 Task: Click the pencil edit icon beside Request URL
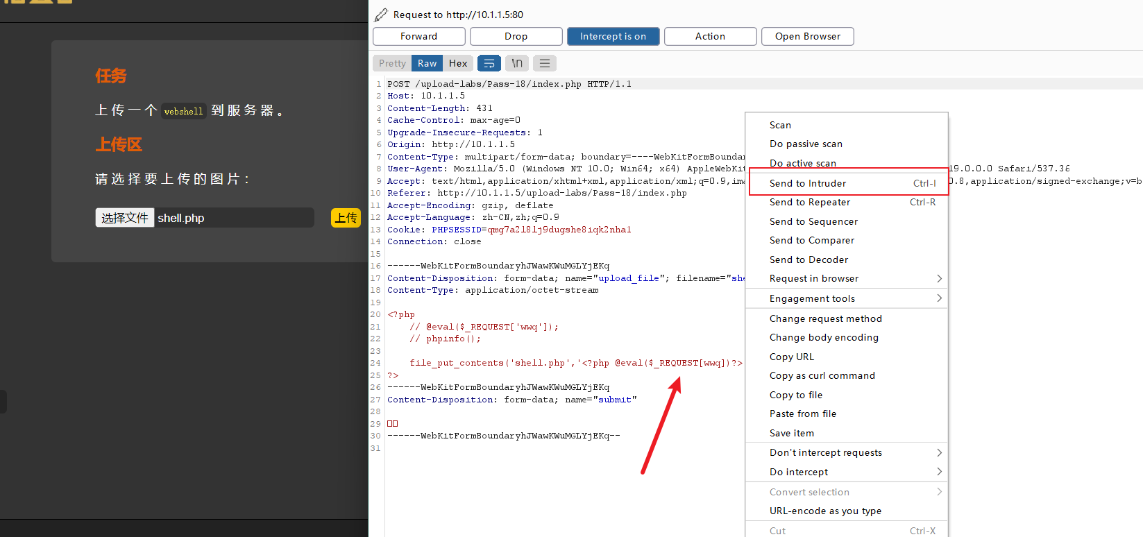coord(381,15)
